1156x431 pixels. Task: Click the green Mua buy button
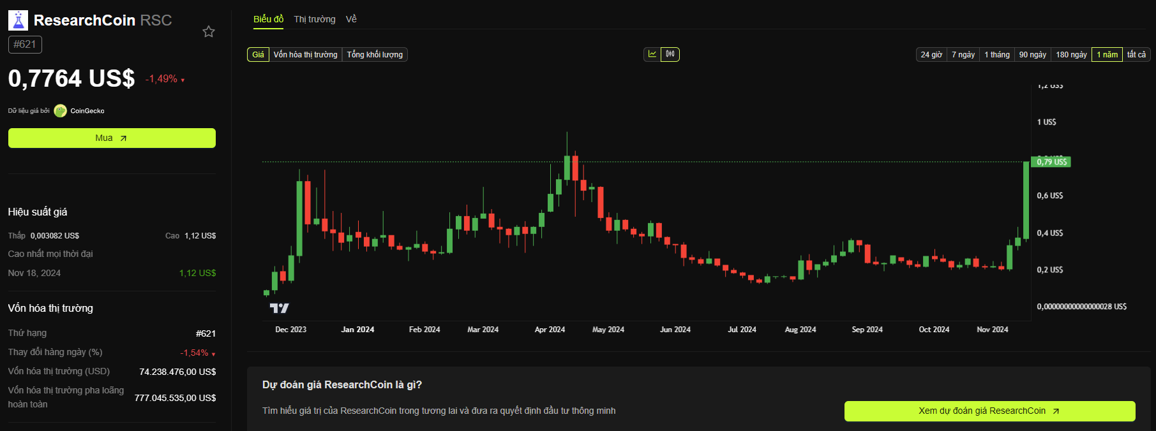[x=112, y=138]
